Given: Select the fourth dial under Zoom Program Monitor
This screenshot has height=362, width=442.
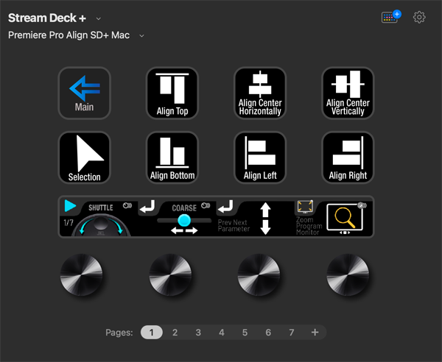Looking at the screenshot, I should pos(348,274).
